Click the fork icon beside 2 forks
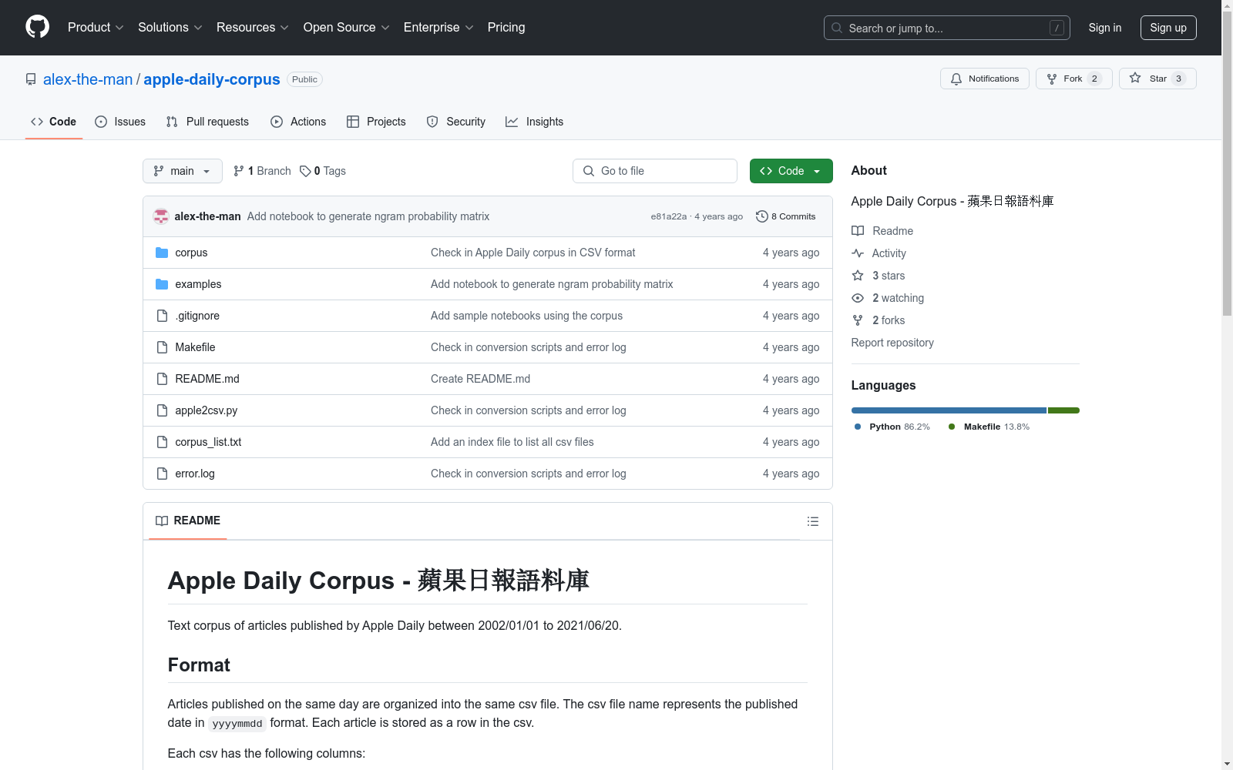This screenshot has height=770, width=1233. [x=858, y=320]
